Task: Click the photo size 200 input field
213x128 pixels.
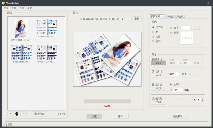Action: coord(174,74)
